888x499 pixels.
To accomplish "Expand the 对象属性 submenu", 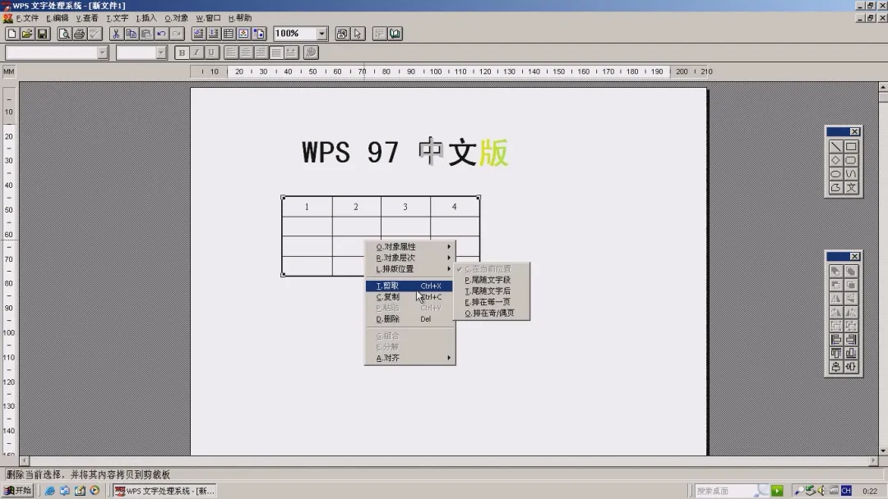I will click(409, 247).
